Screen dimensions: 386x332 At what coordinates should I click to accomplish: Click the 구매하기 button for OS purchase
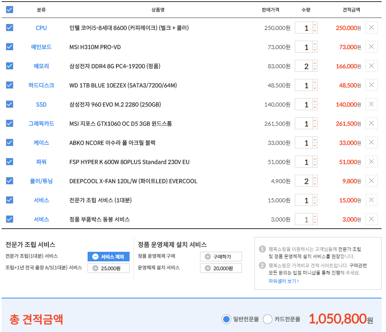pyautogui.click(x=221, y=257)
